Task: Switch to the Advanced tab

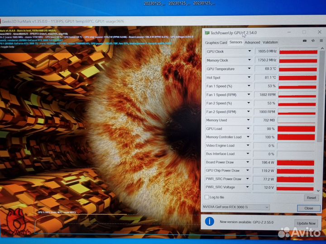Action: pos(252,42)
